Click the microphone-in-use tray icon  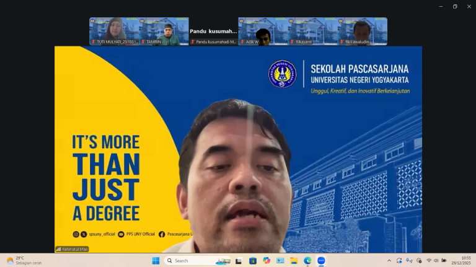click(x=409, y=261)
